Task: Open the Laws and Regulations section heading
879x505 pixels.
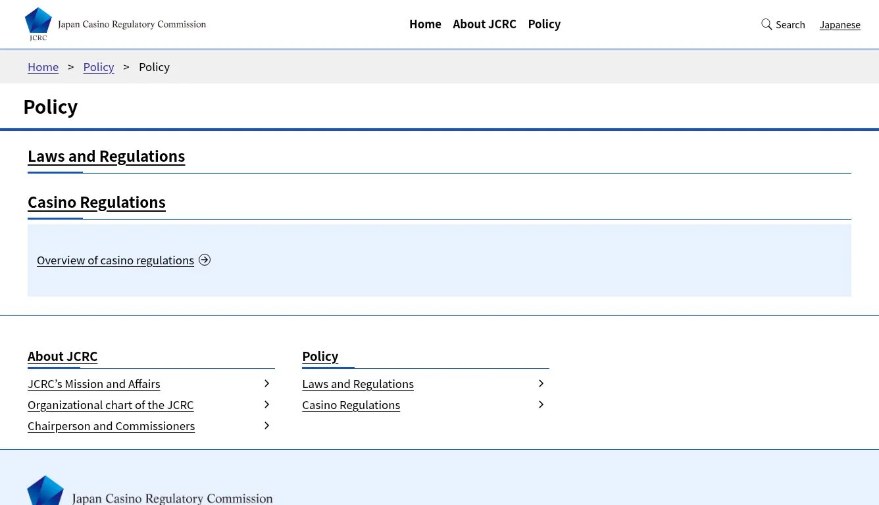Action: pyautogui.click(x=106, y=156)
